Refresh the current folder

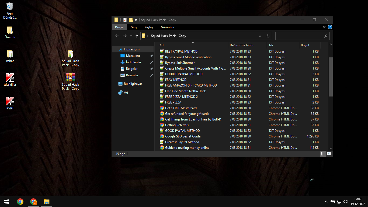click(x=268, y=36)
